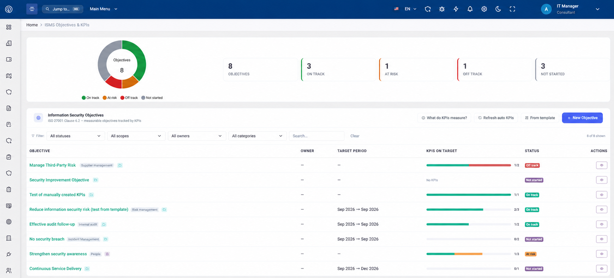Open the Main Menu dropdown
Screen dimensions: 614x278
[x=103, y=9]
